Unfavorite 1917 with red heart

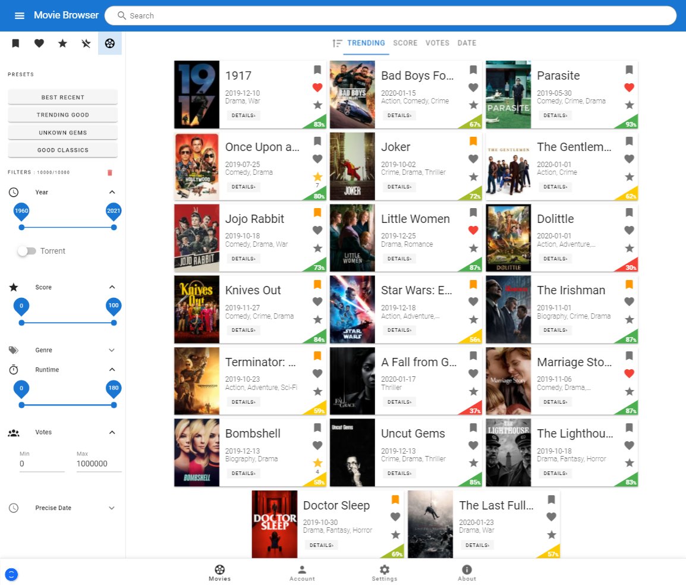pos(317,87)
